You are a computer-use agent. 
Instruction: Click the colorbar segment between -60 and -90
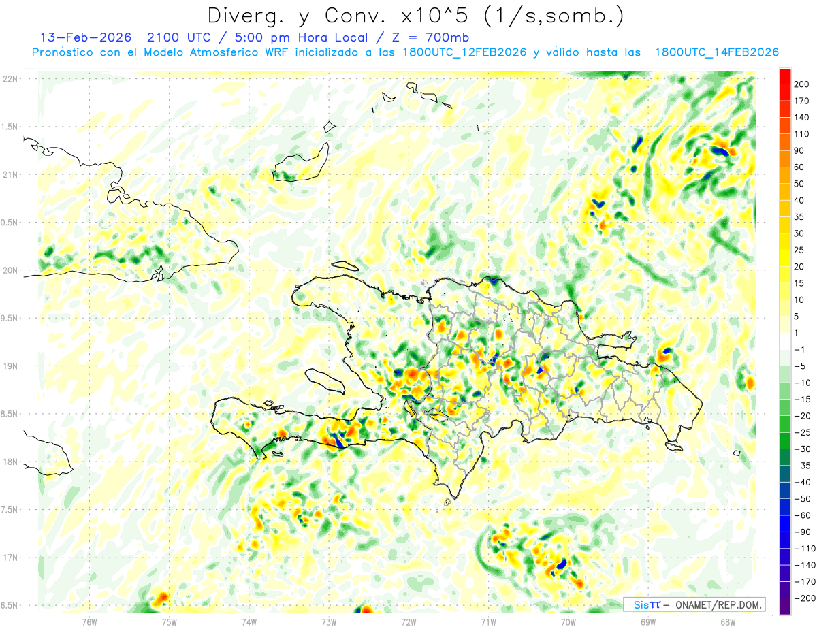(x=785, y=523)
